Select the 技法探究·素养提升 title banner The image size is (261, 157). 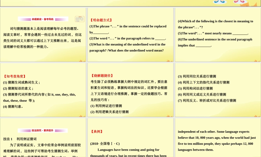[43, 131]
